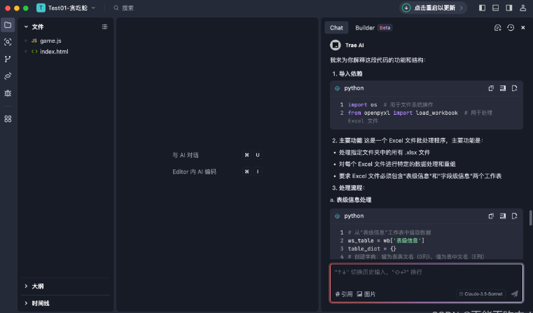
Task: Click the #引用 reference button
Action: (x=344, y=294)
